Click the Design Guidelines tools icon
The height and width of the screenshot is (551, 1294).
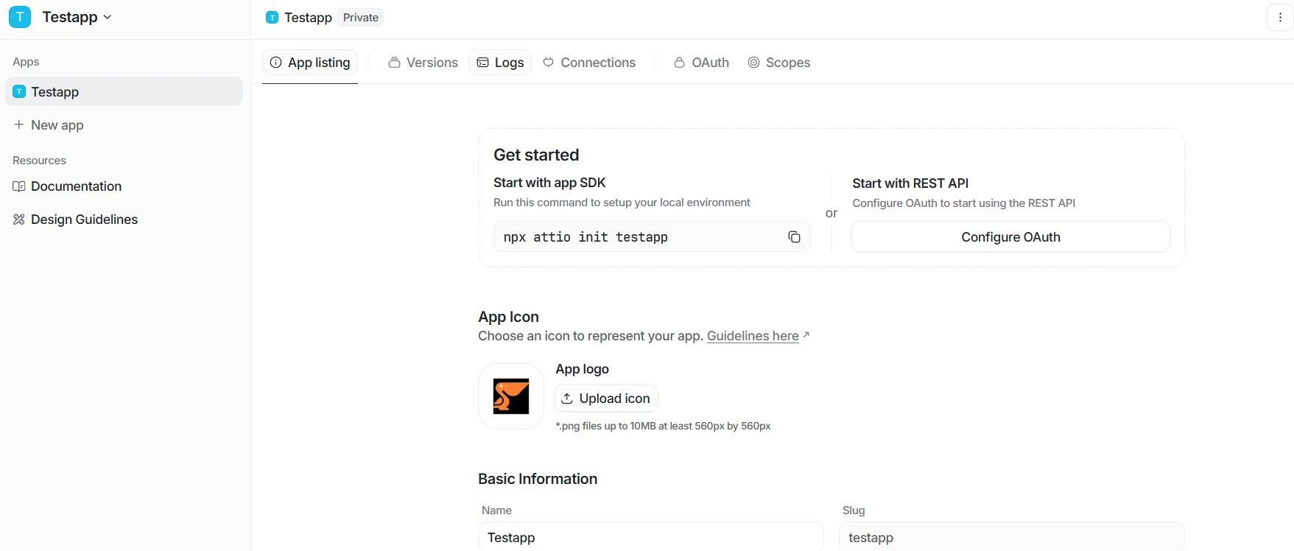click(19, 220)
